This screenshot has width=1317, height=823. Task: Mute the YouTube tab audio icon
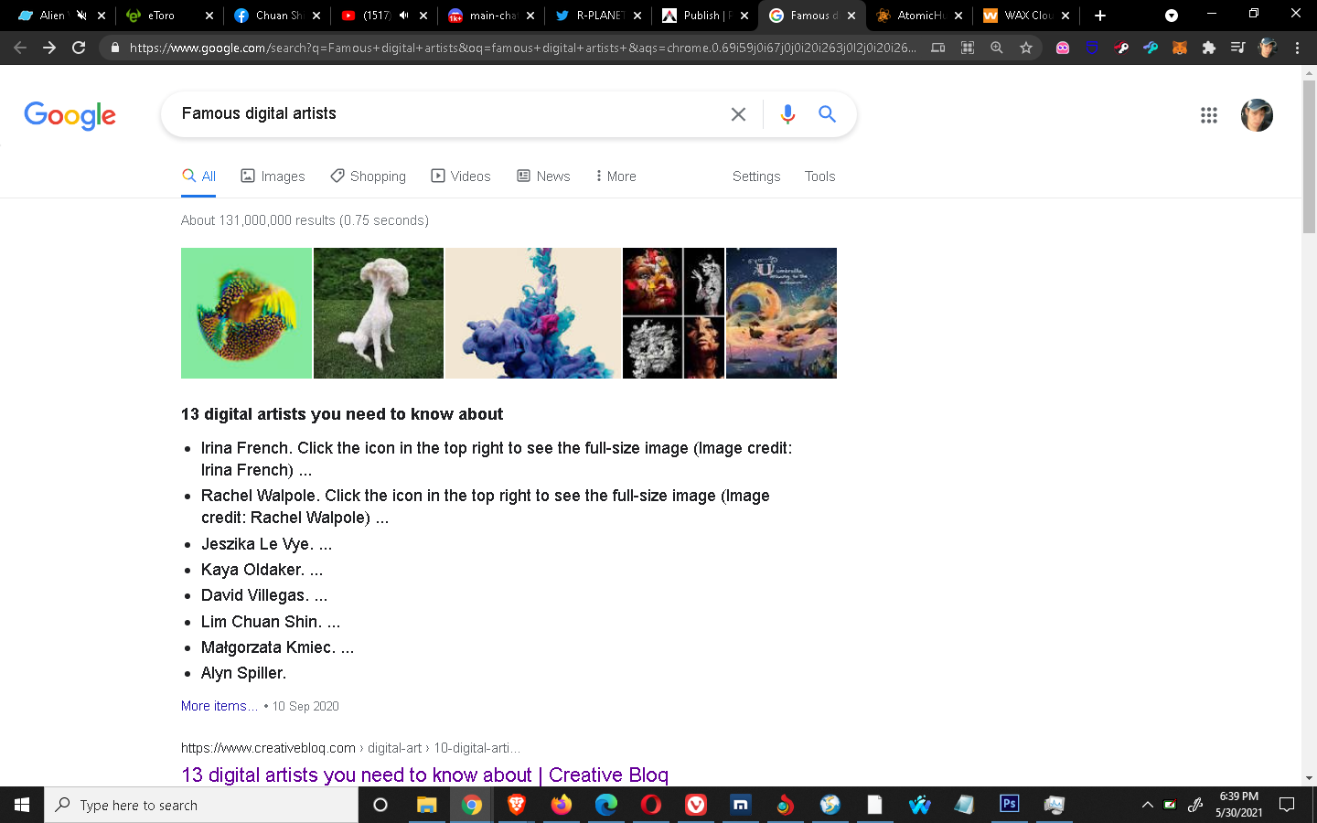click(x=403, y=16)
